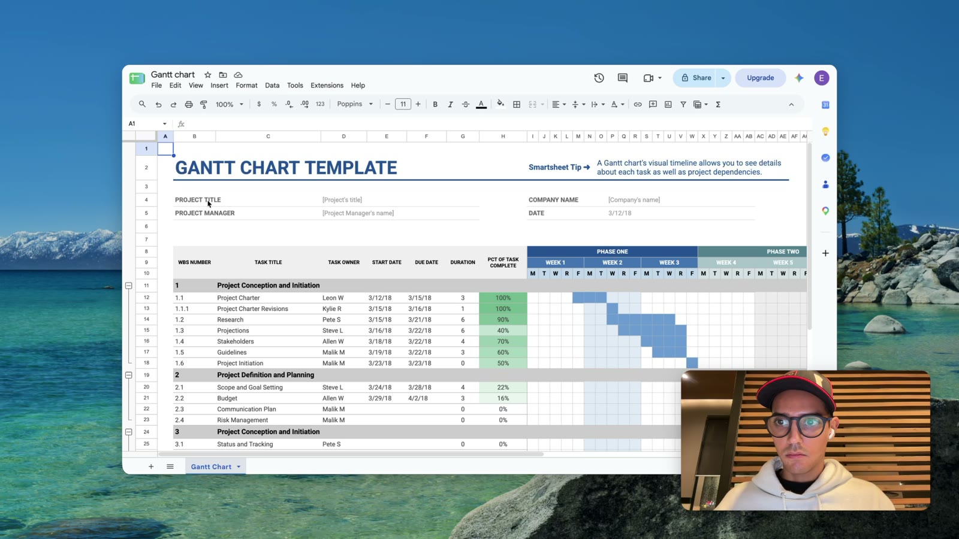The height and width of the screenshot is (539, 959).
Task: Open the Extensions menu
Action: (327, 86)
